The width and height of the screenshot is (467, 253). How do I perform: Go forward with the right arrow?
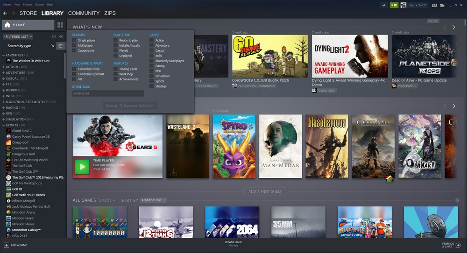click(x=13, y=13)
